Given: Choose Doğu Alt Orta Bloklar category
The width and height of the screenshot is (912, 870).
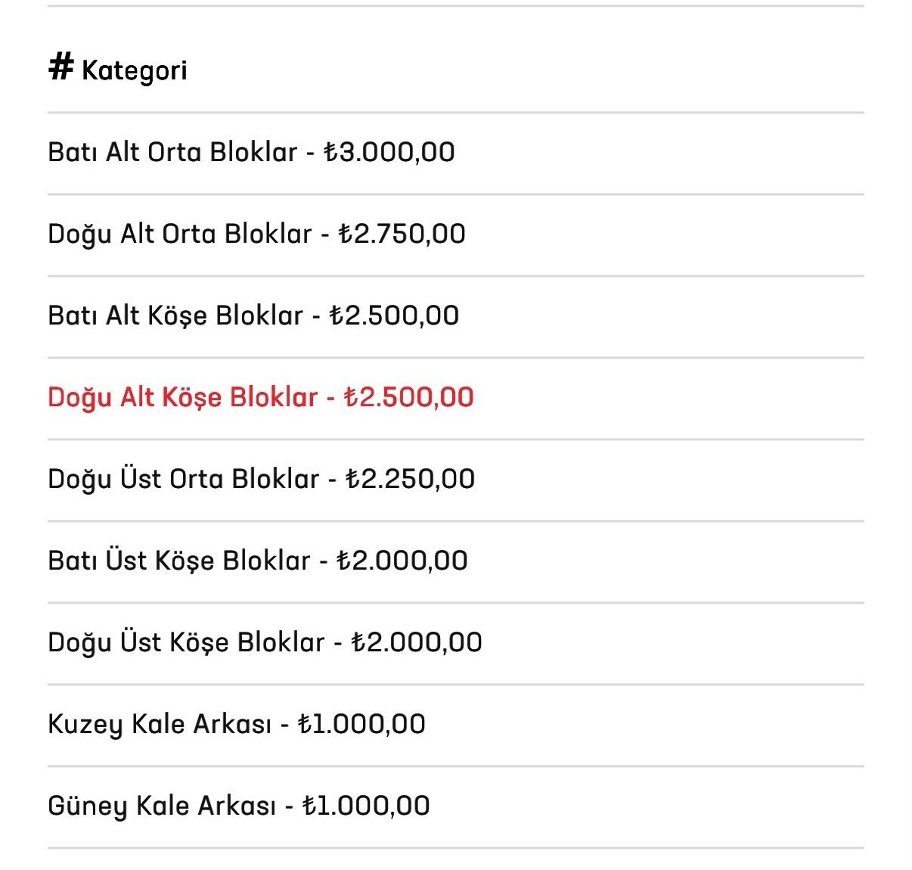Looking at the screenshot, I should click(x=455, y=235).
